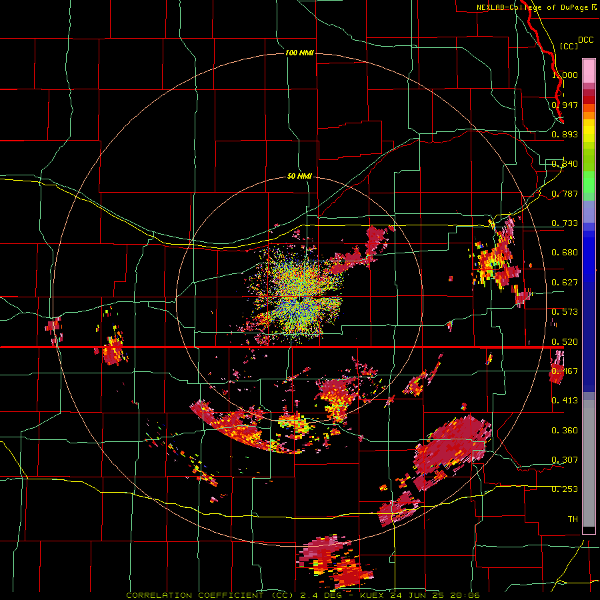Screen dimensions: 600x600
Task: Click the 0.467 scale value
Action: 565,371
